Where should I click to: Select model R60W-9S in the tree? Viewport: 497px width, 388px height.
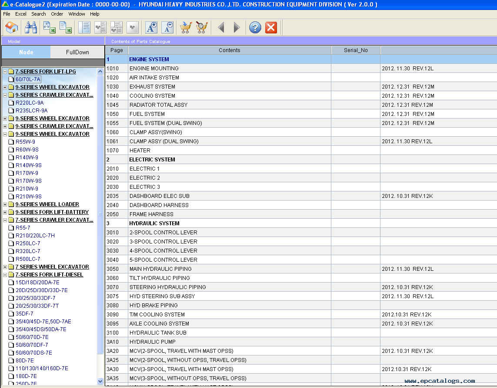click(27, 150)
